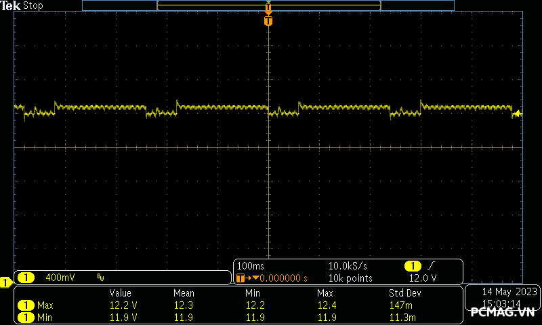This screenshot has width=542, height=325.
Task: Click the 100ms horizontal timebase readout
Action: tap(252, 266)
